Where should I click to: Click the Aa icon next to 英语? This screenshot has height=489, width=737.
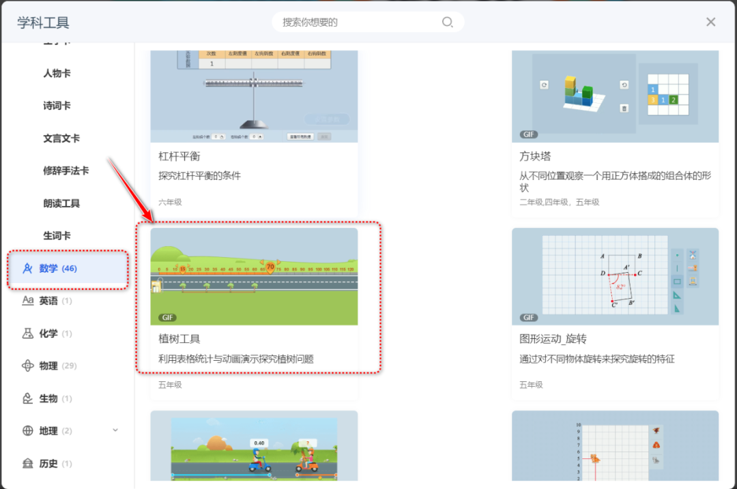pos(29,300)
